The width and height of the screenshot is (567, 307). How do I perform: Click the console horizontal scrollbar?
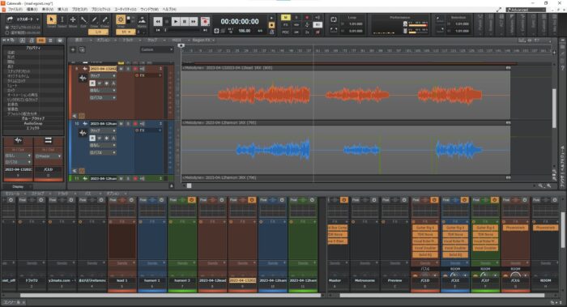coord(170,296)
